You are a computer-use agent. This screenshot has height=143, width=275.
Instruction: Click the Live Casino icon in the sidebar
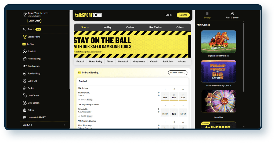click(x=24, y=95)
